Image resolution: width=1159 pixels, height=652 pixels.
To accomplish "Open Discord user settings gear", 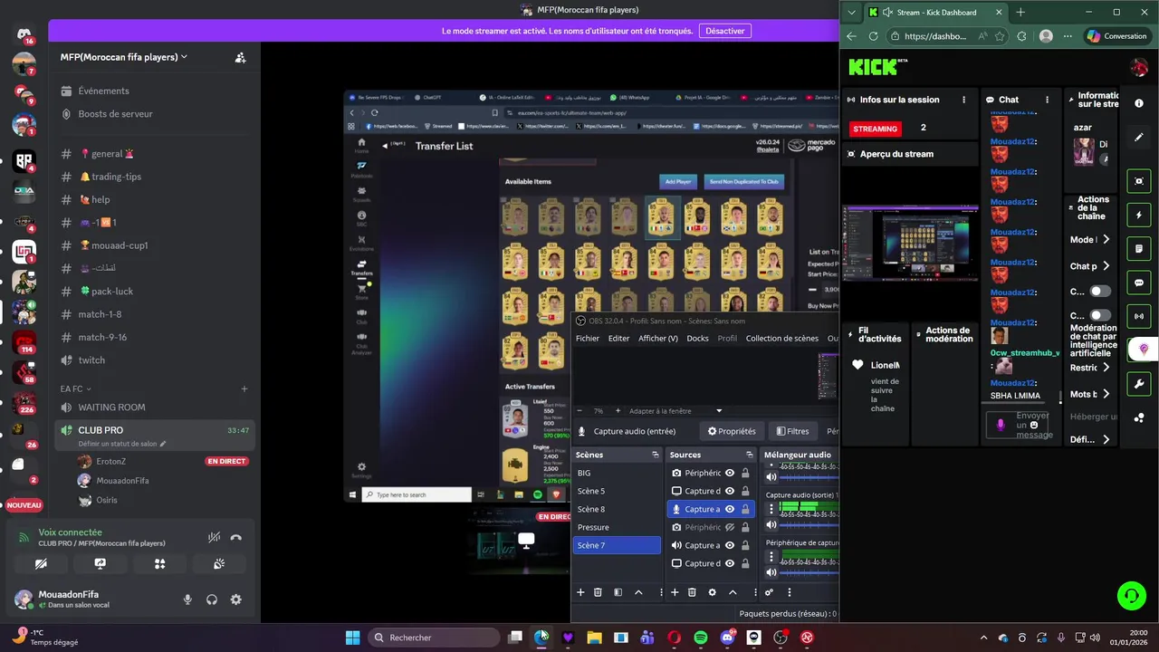I will click(x=235, y=599).
